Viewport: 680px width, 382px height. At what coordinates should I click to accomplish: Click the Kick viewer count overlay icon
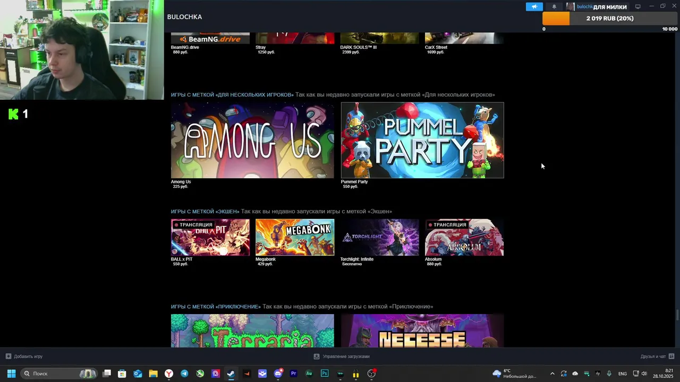tap(13, 114)
